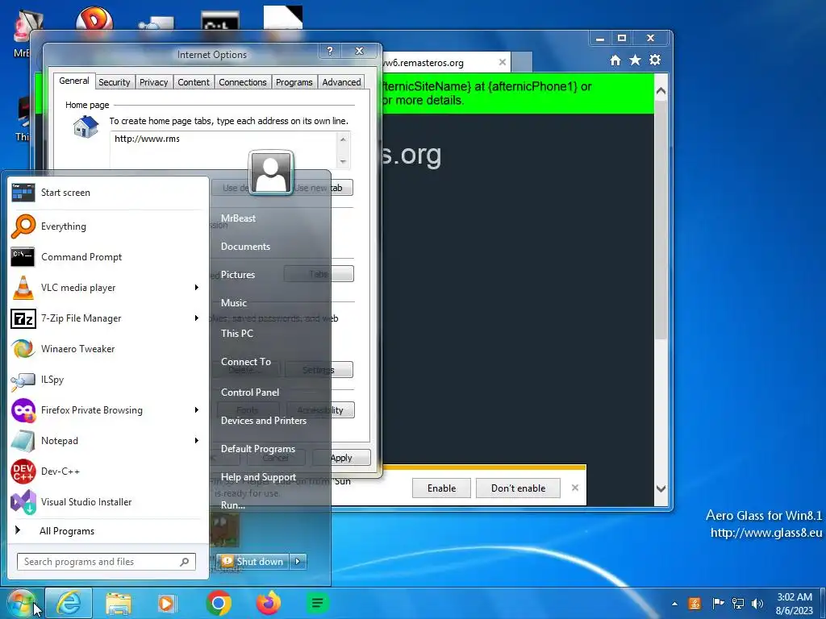Click Apply in Internet Options
The image size is (826, 619).
point(341,458)
